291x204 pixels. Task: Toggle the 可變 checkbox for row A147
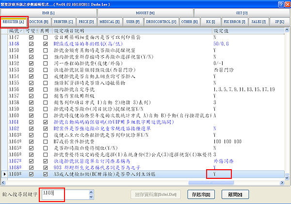[32, 37]
